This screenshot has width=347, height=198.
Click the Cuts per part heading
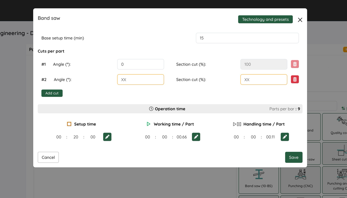51,51
